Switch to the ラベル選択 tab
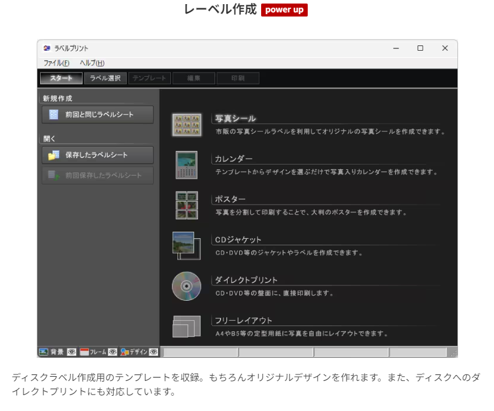The width and height of the screenshot is (494, 411). 105,78
